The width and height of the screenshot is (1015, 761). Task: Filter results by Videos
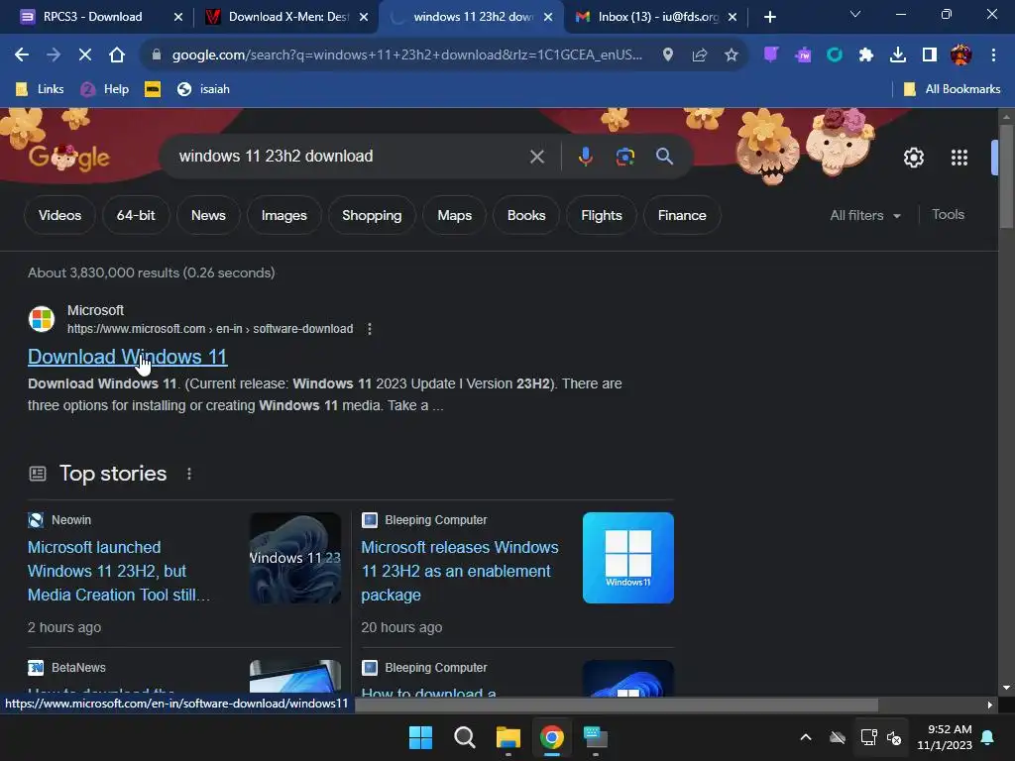click(59, 215)
